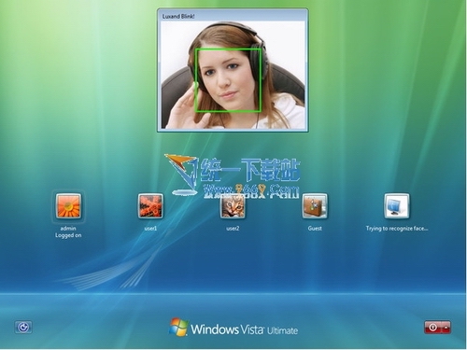This screenshot has width=467, height=350.
Task: Click the website watermark URL text
Action: point(251,191)
